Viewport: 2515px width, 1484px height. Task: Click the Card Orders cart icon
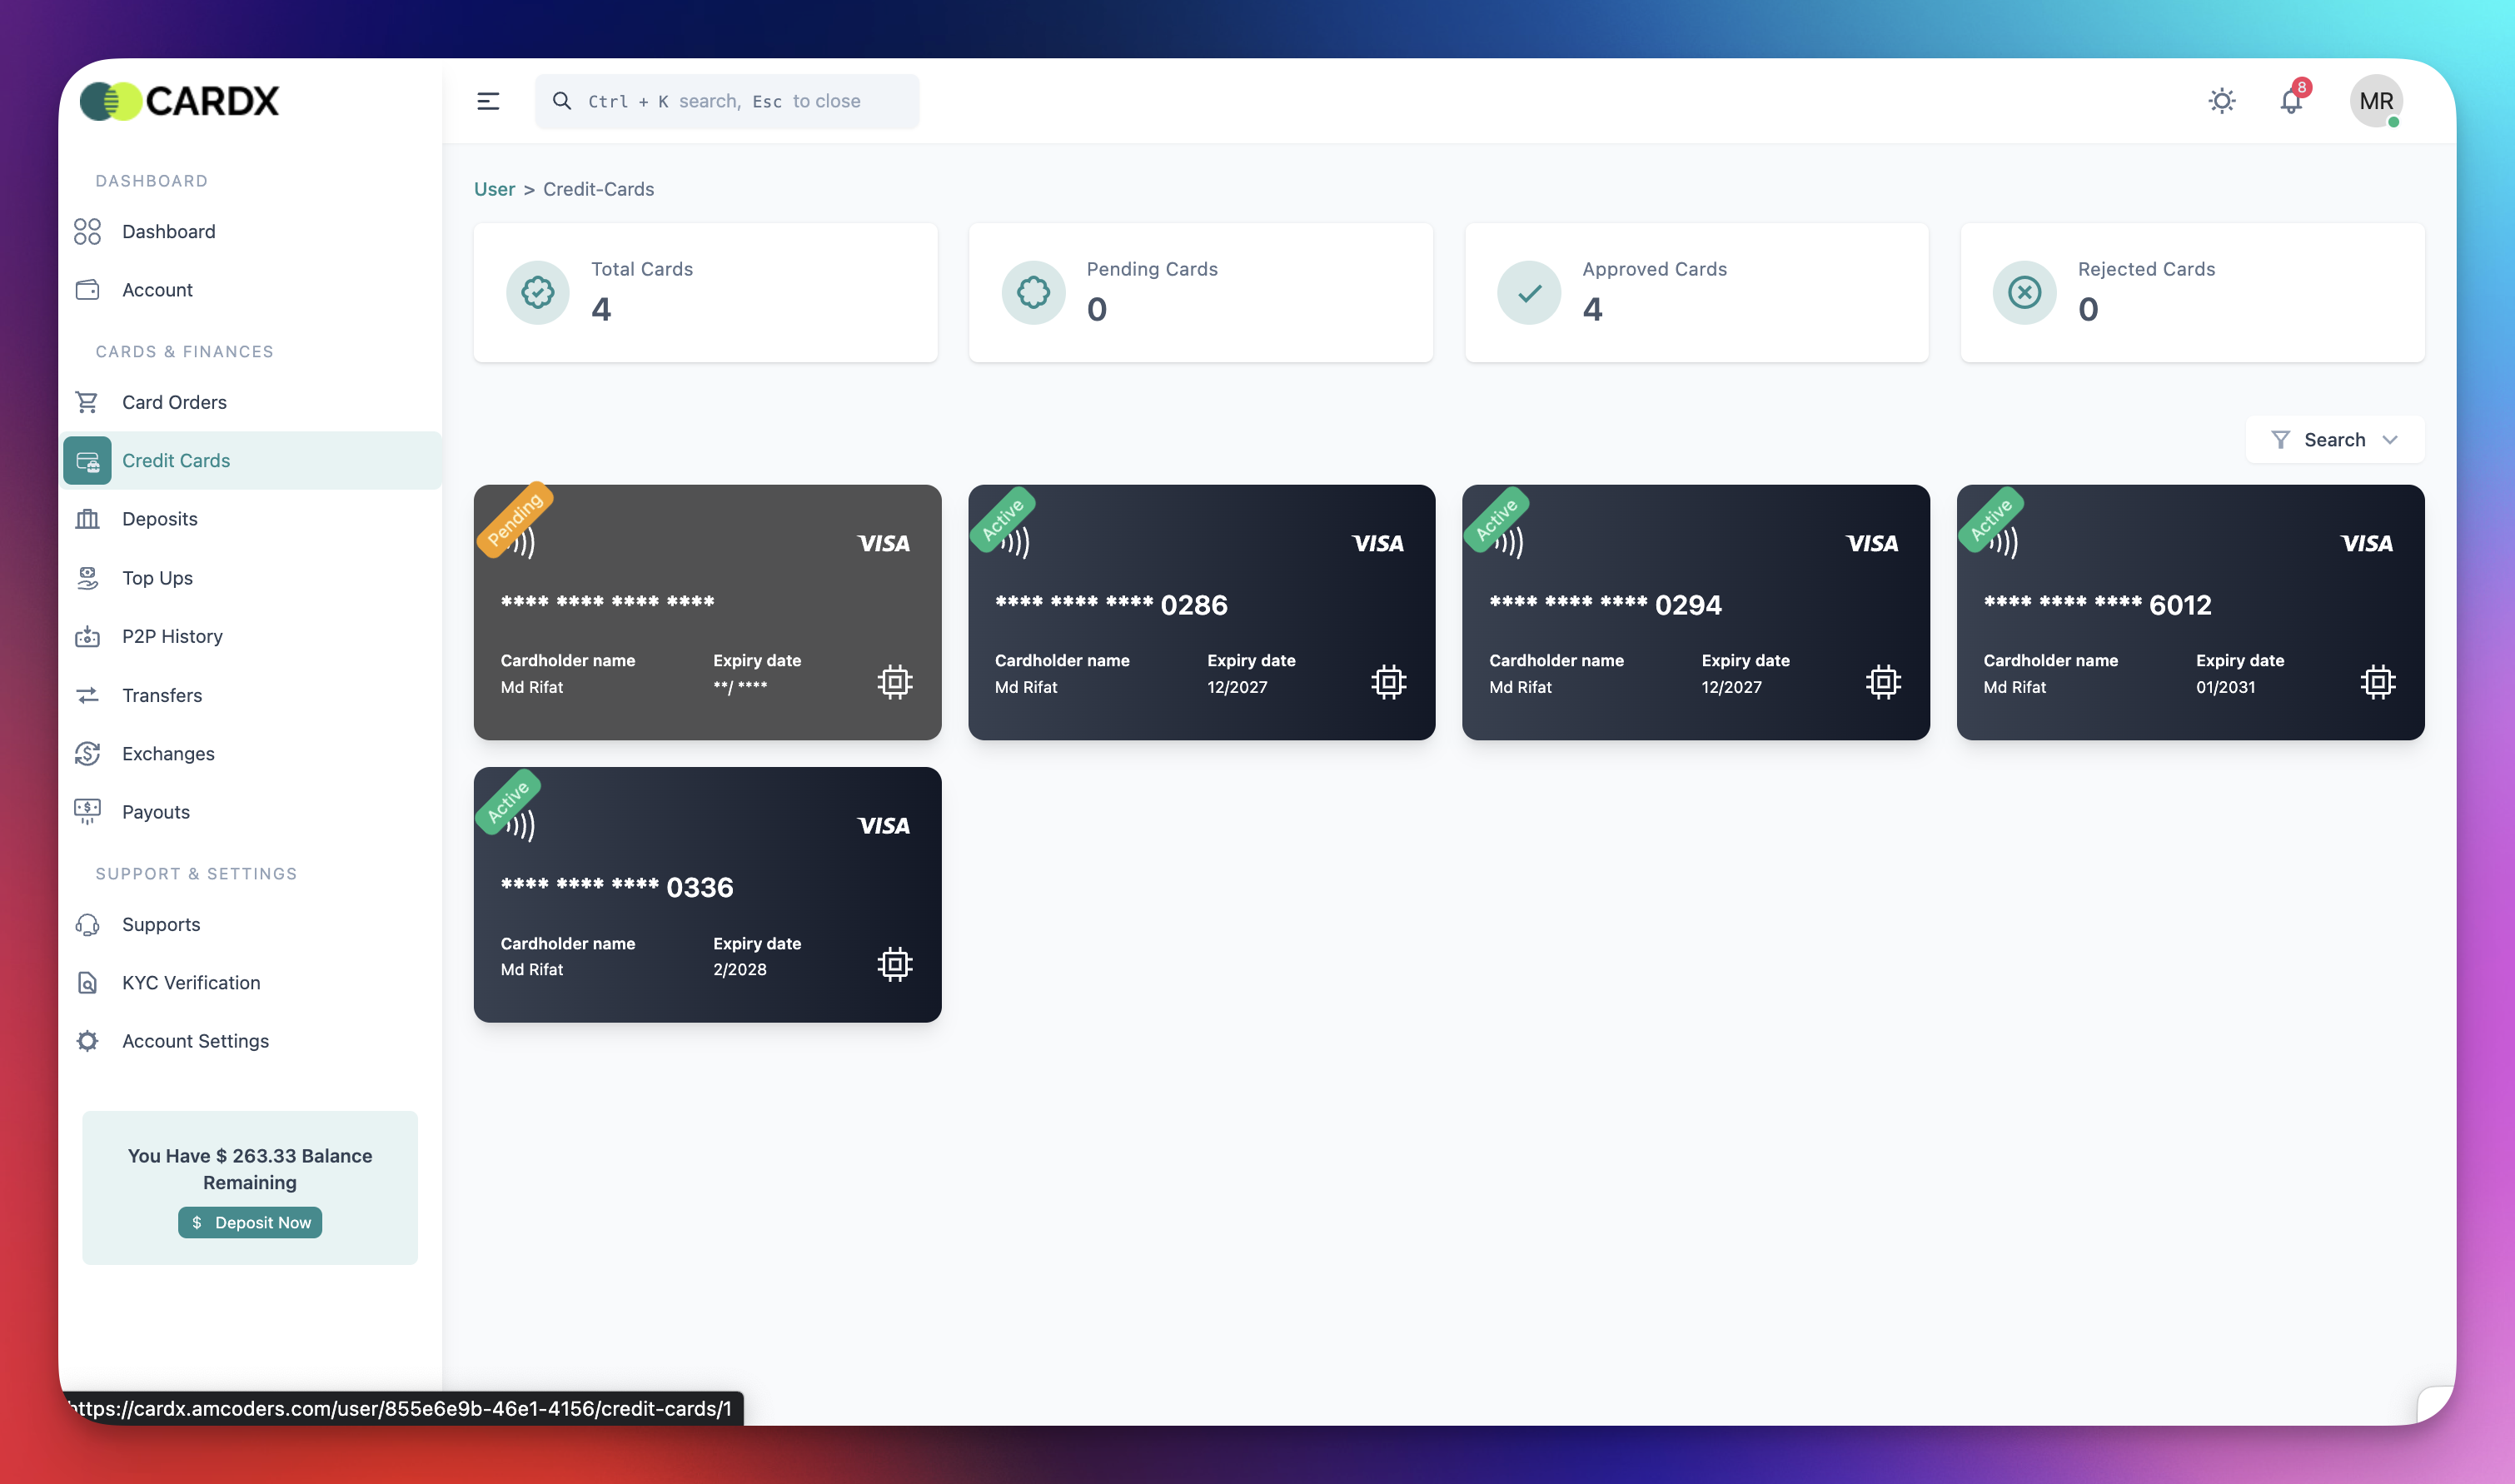(x=87, y=402)
